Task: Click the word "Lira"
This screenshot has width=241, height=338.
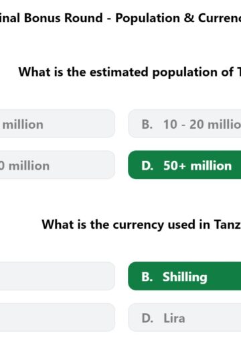Action: click(x=174, y=319)
